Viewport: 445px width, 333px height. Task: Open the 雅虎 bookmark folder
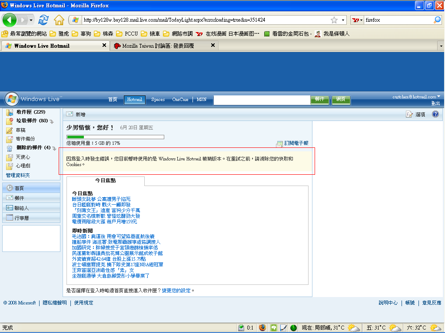point(59,34)
